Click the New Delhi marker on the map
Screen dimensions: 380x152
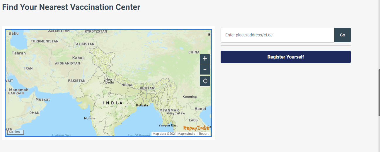[105, 81]
